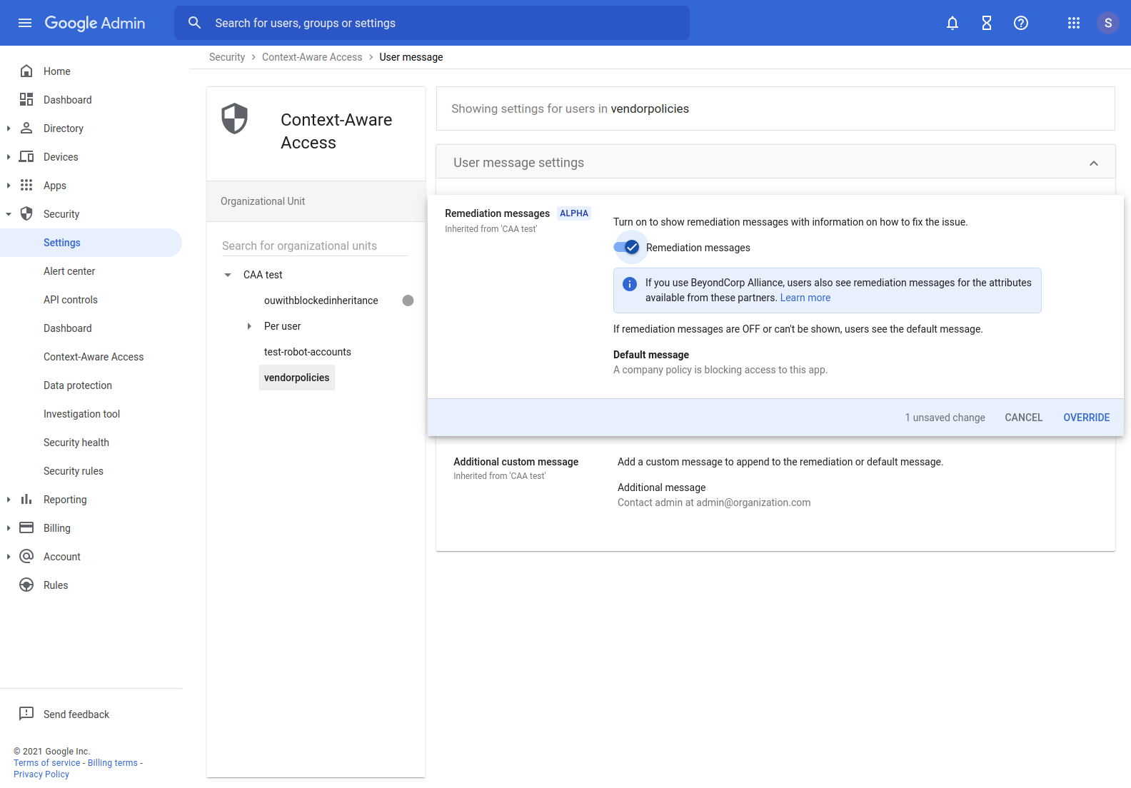This screenshot has height=788, width=1131.
Task: Open Privacy Policy link
Action: tap(41, 774)
